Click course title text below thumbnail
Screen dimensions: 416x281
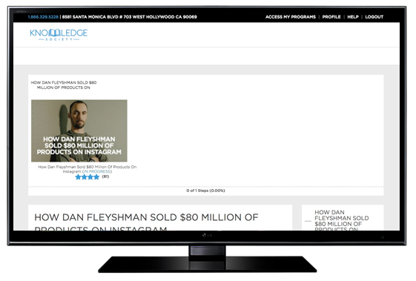[88, 169]
